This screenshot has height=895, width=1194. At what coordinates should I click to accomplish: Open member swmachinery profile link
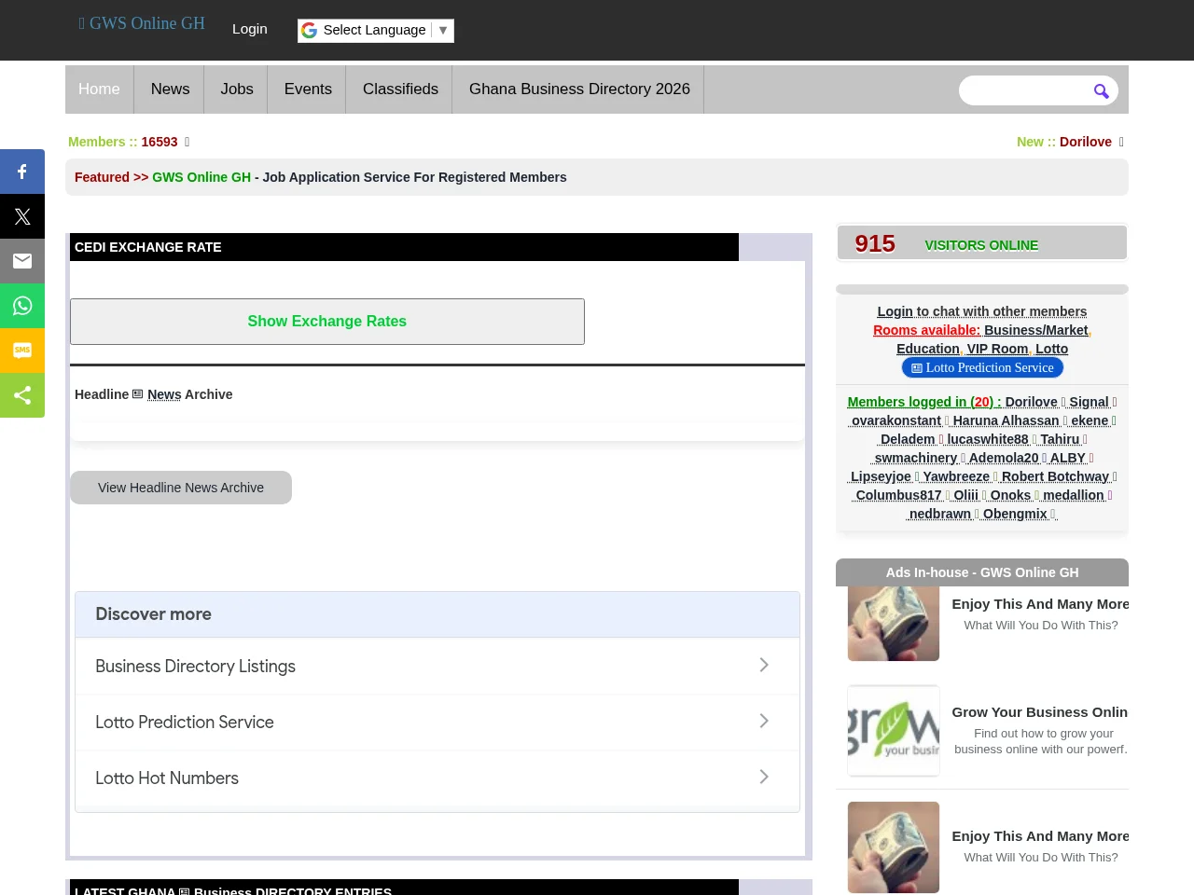click(x=916, y=458)
